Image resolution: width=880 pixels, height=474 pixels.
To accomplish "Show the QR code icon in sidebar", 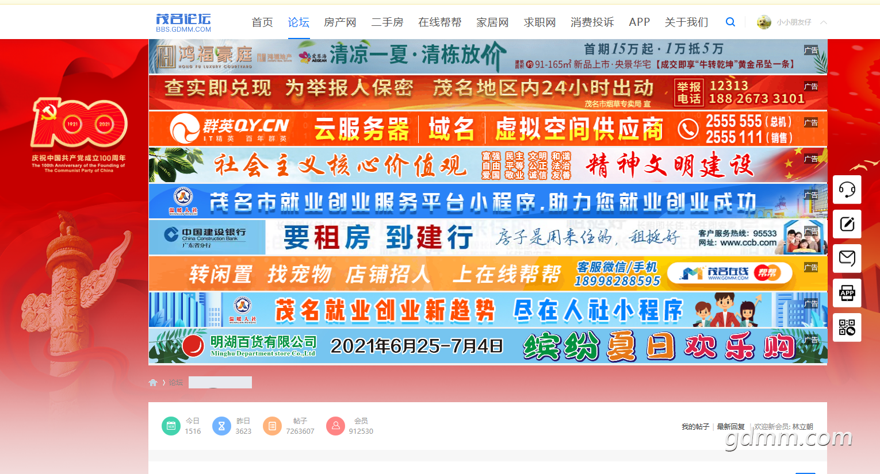I will [847, 327].
